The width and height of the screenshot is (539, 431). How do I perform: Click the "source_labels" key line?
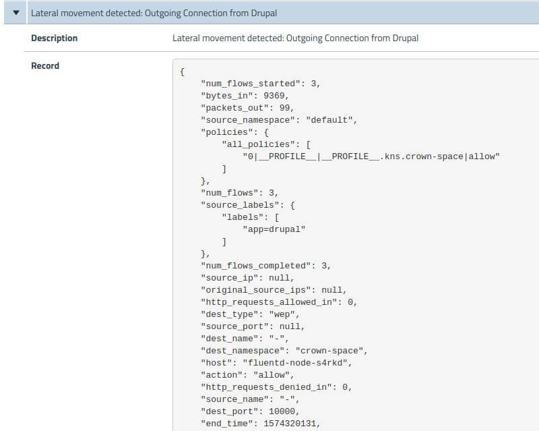pyautogui.click(x=248, y=205)
